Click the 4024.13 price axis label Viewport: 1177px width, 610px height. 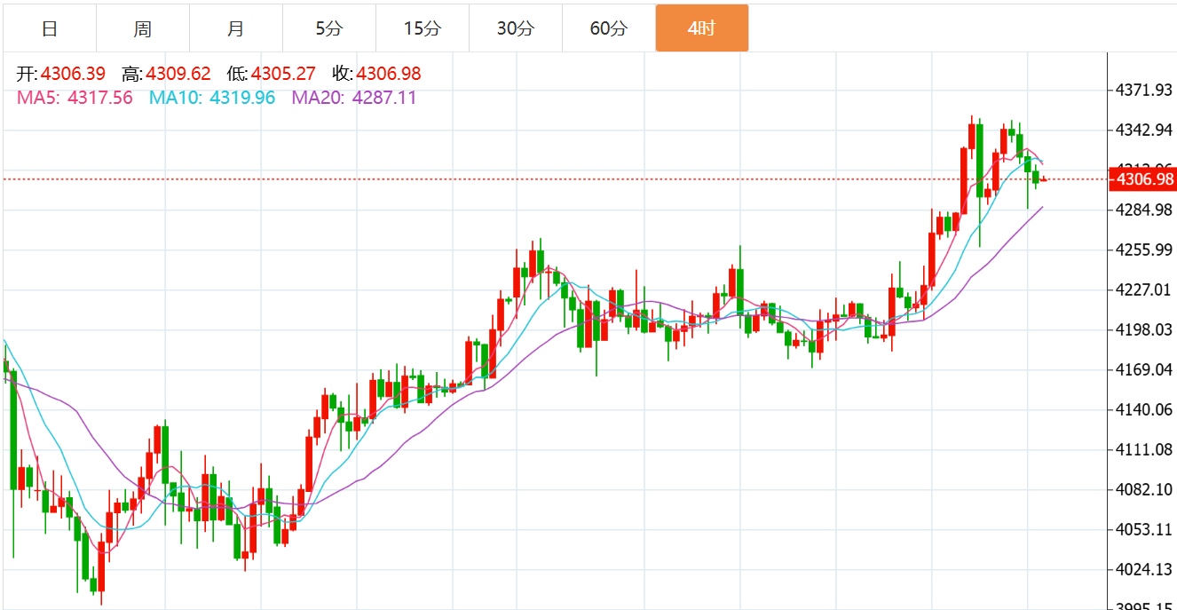[1144, 569]
